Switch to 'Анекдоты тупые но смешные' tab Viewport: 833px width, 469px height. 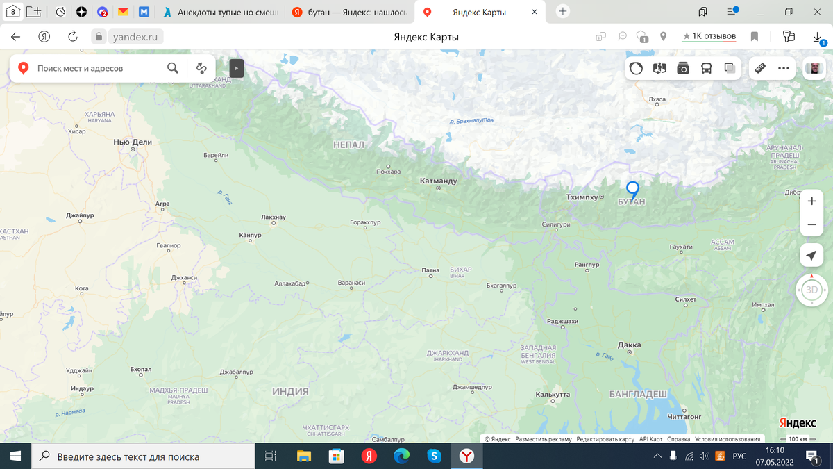(221, 12)
